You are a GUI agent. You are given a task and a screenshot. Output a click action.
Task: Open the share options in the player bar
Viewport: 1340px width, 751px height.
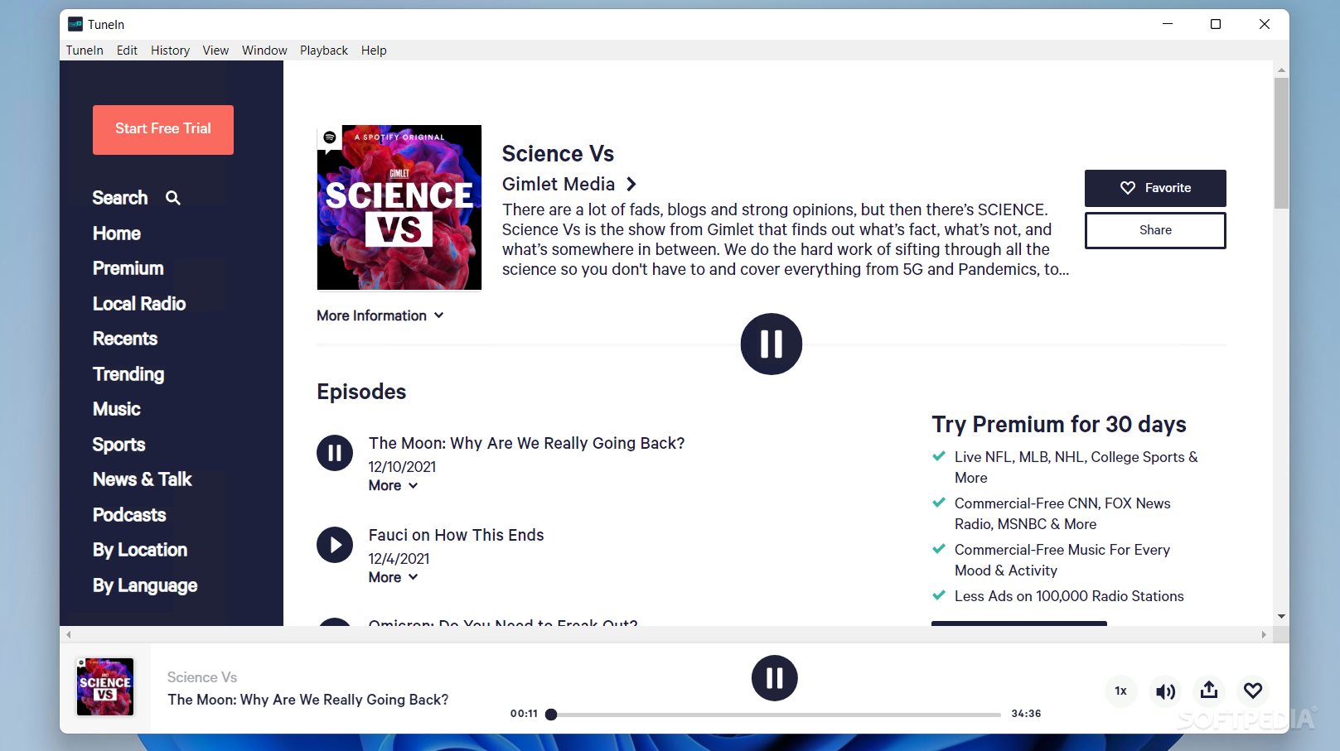pyautogui.click(x=1209, y=691)
